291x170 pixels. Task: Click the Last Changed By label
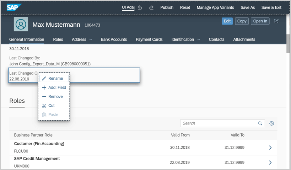pos(25,58)
